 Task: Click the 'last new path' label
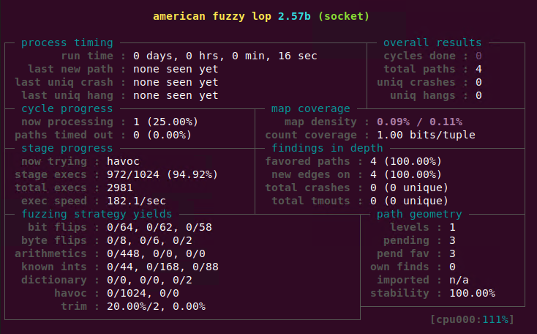tap(70, 70)
